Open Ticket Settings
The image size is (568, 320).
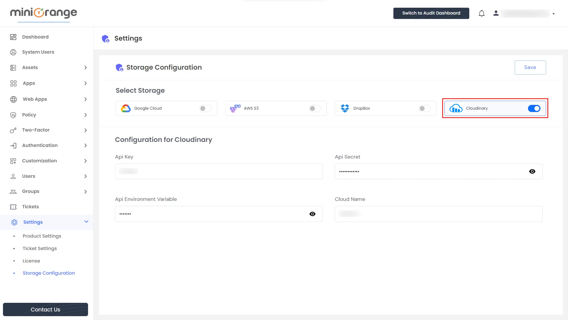click(40, 248)
